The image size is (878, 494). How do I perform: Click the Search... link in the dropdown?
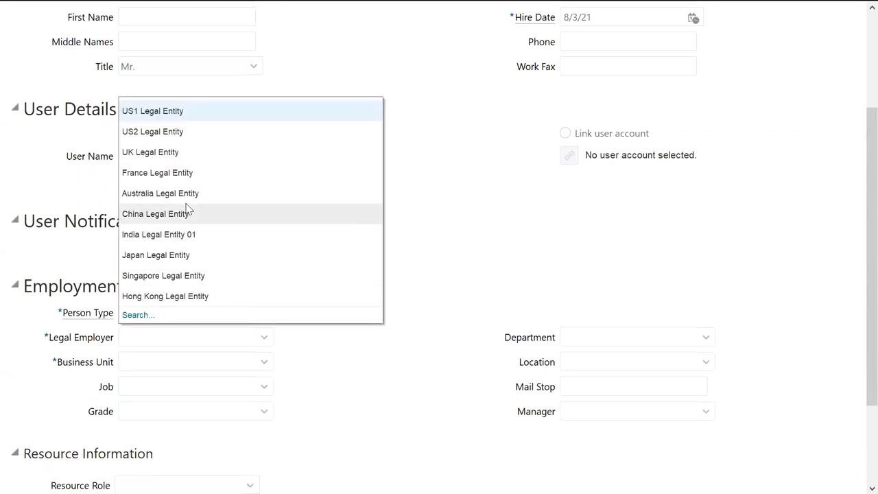pyautogui.click(x=139, y=315)
